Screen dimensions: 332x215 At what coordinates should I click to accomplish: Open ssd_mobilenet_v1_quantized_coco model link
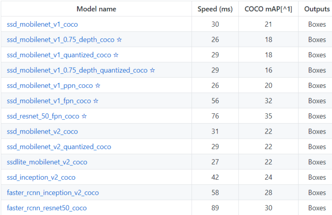pos(59,55)
